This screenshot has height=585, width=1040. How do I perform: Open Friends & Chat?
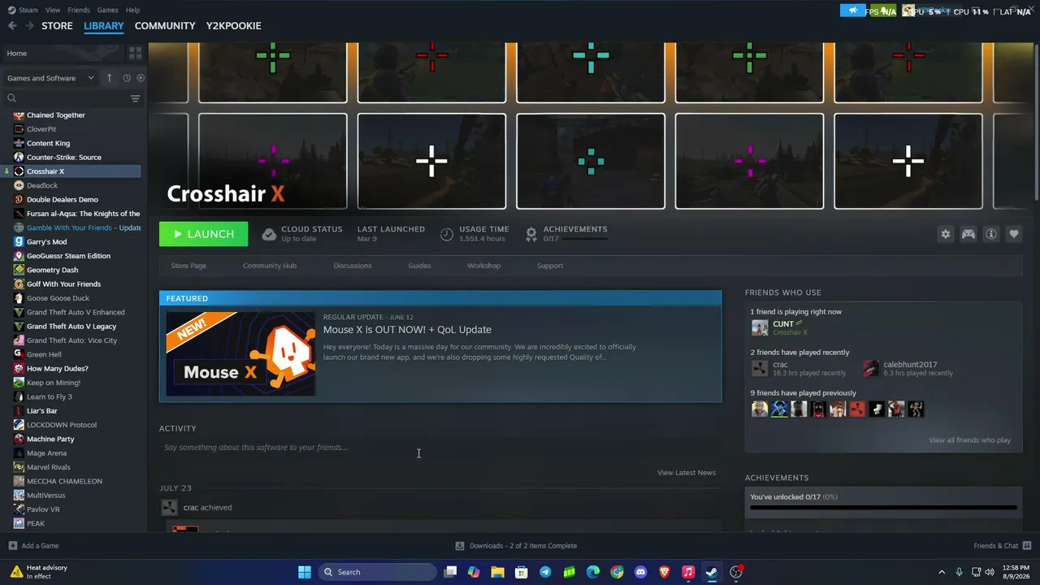coord(1002,546)
